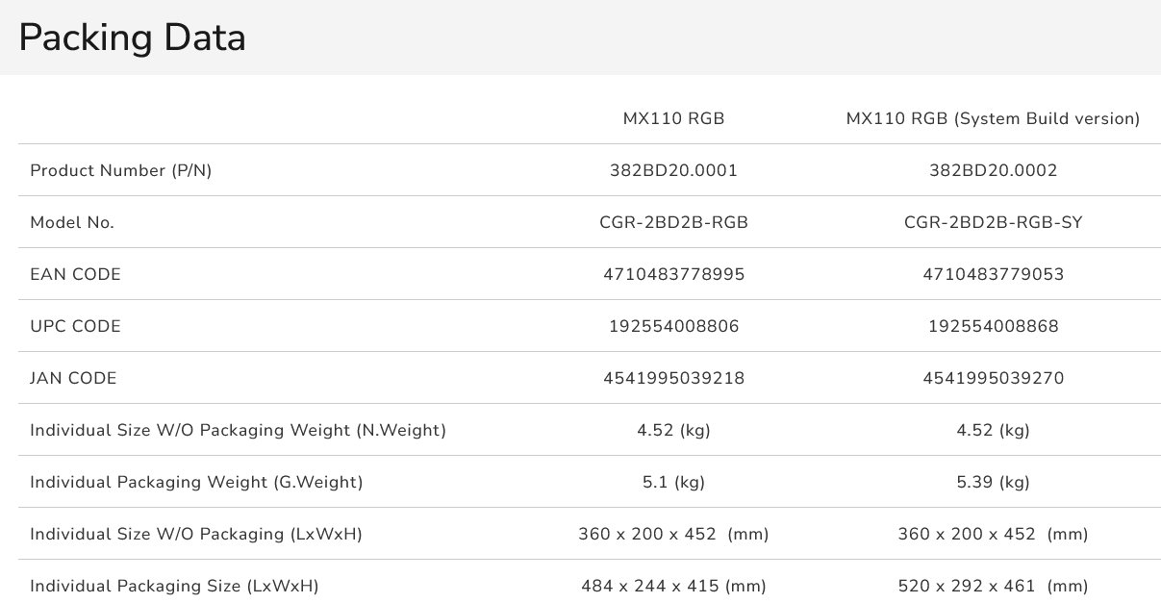Select the 5.39 (kg) gross weight value
Screen dimensions: 1161x603
tap(993, 483)
